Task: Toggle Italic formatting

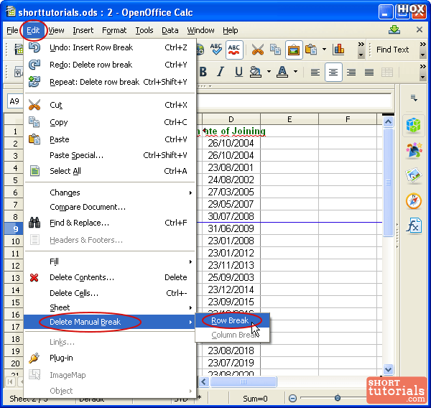Action: [x=221, y=72]
